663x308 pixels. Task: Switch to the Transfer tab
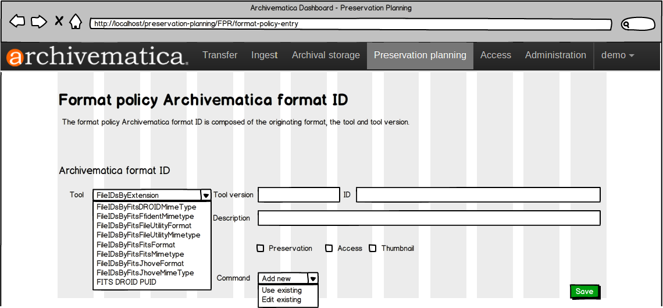pos(220,55)
